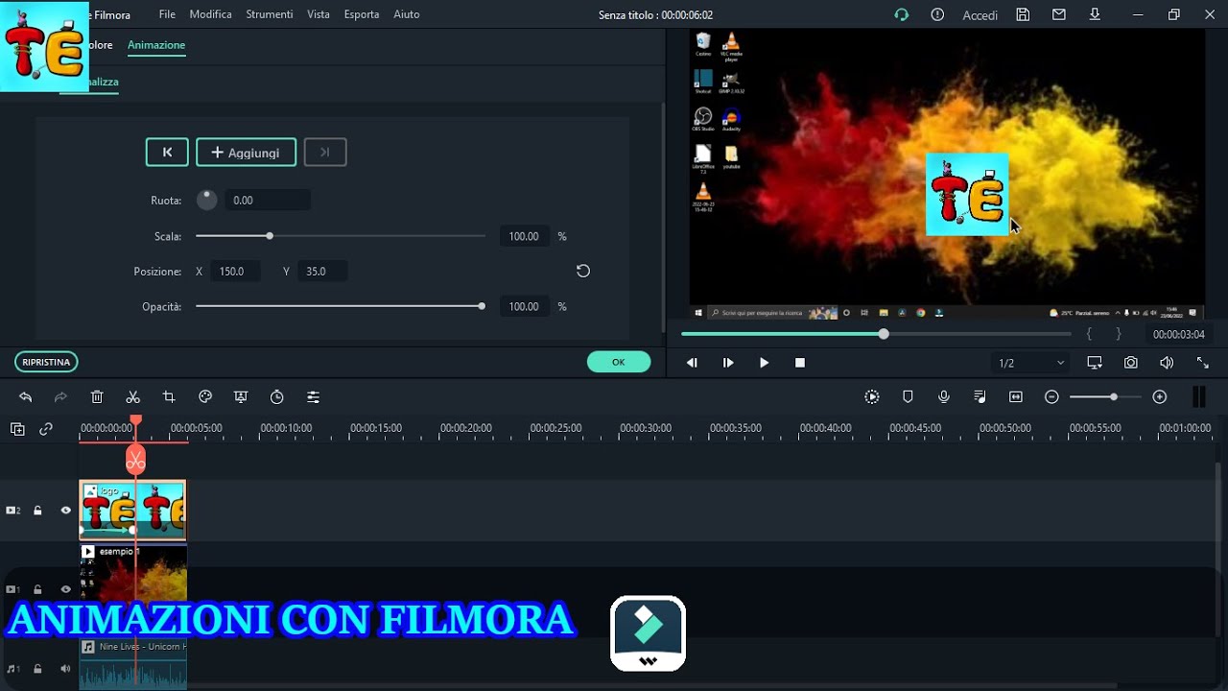The height and width of the screenshot is (691, 1228).
Task: Open preview quality 1/2 dropdown
Action: pos(1030,363)
